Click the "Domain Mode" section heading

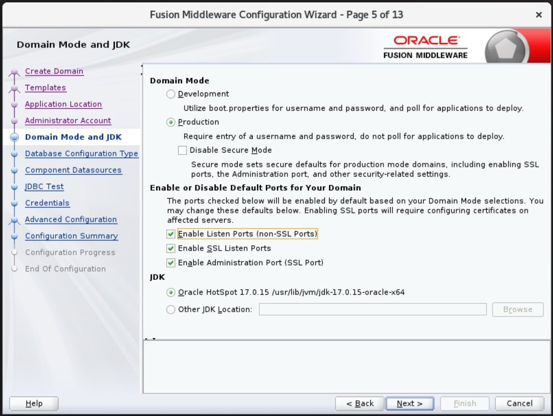tap(179, 81)
